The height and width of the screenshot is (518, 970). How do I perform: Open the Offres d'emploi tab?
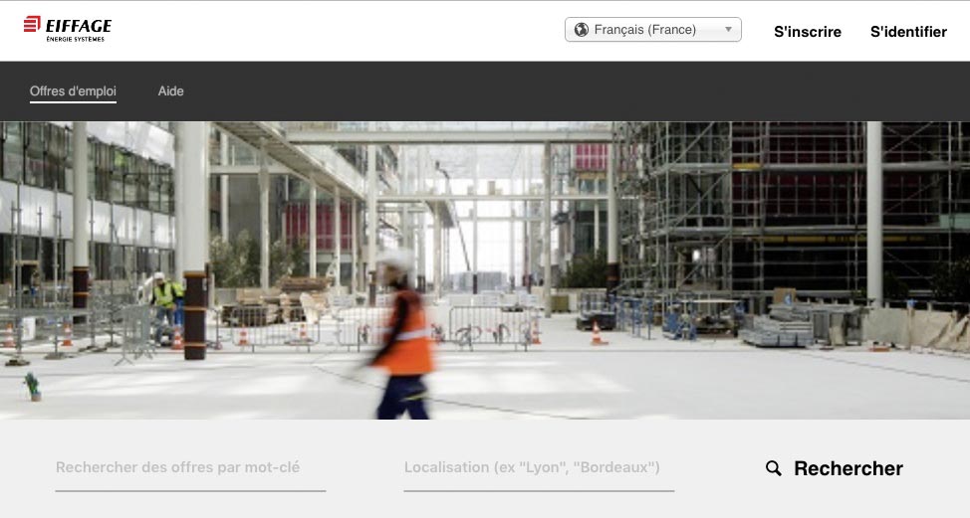point(73,91)
